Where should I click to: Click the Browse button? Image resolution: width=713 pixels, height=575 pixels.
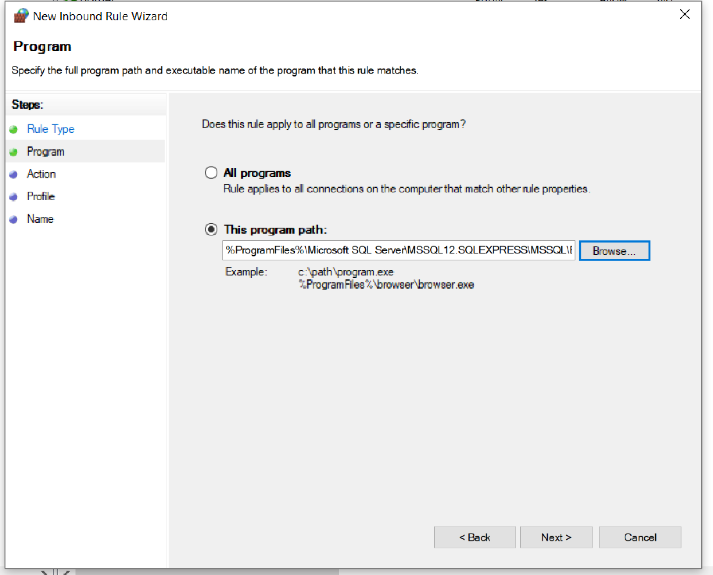pyautogui.click(x=614, y=251)
